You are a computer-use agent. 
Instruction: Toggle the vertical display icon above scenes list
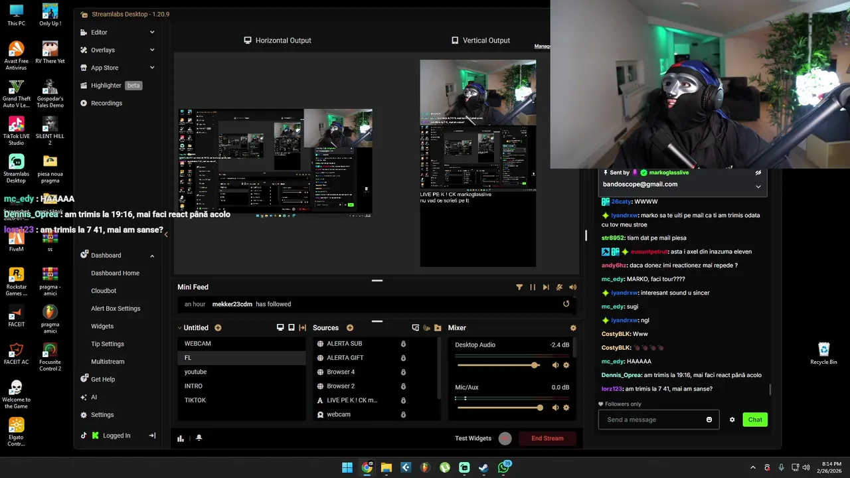291,328
